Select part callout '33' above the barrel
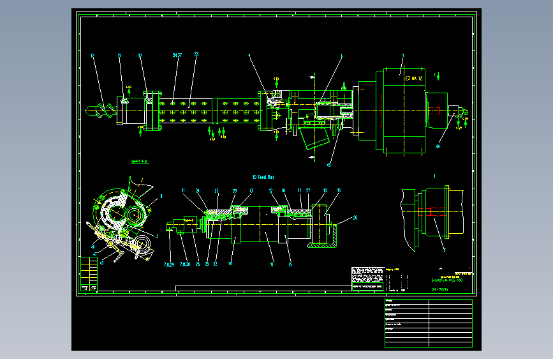The height and width of the screenshot is (359, 553). tap(196, 55)
